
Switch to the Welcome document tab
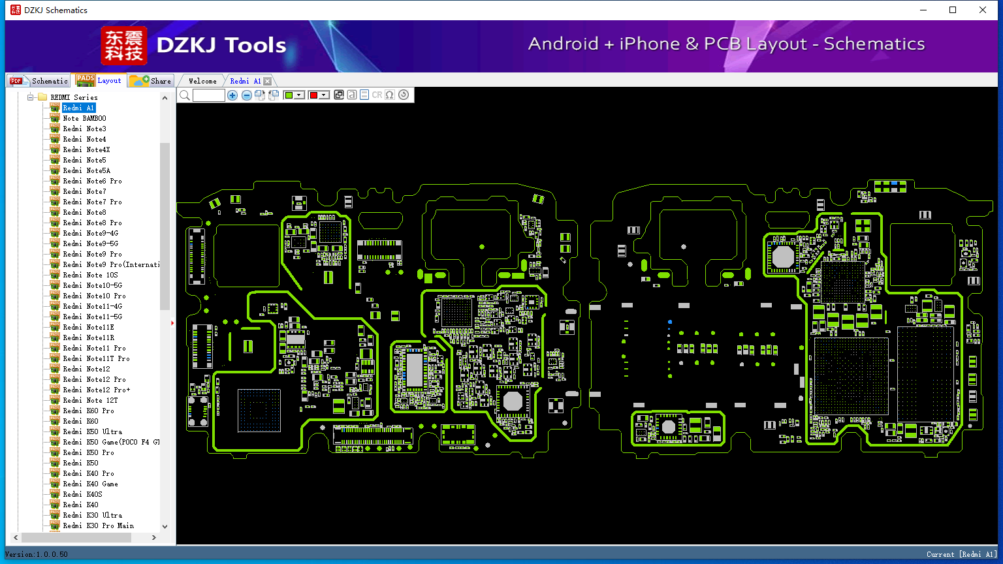[x=202, y=81]
